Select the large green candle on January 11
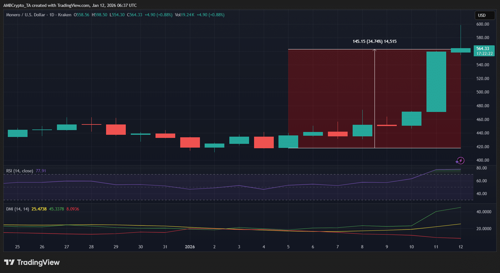The height and width of the screenshot is (273, 500). pyautogui.click(x=436, y=82)
